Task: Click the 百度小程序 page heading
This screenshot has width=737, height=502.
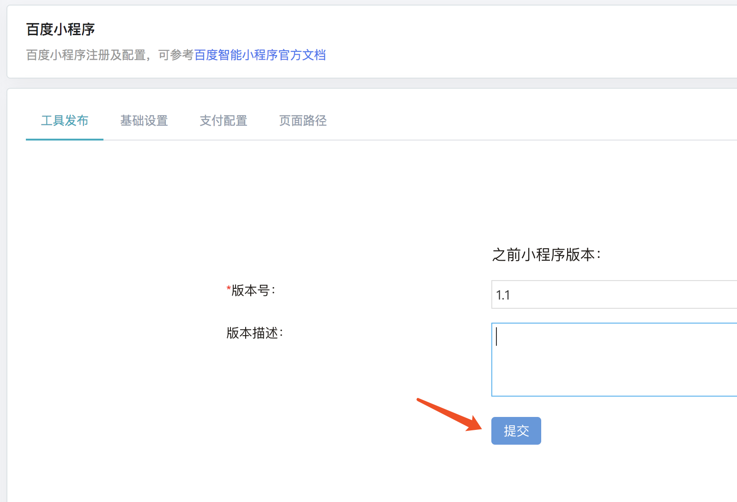Action: click(60, 30)
